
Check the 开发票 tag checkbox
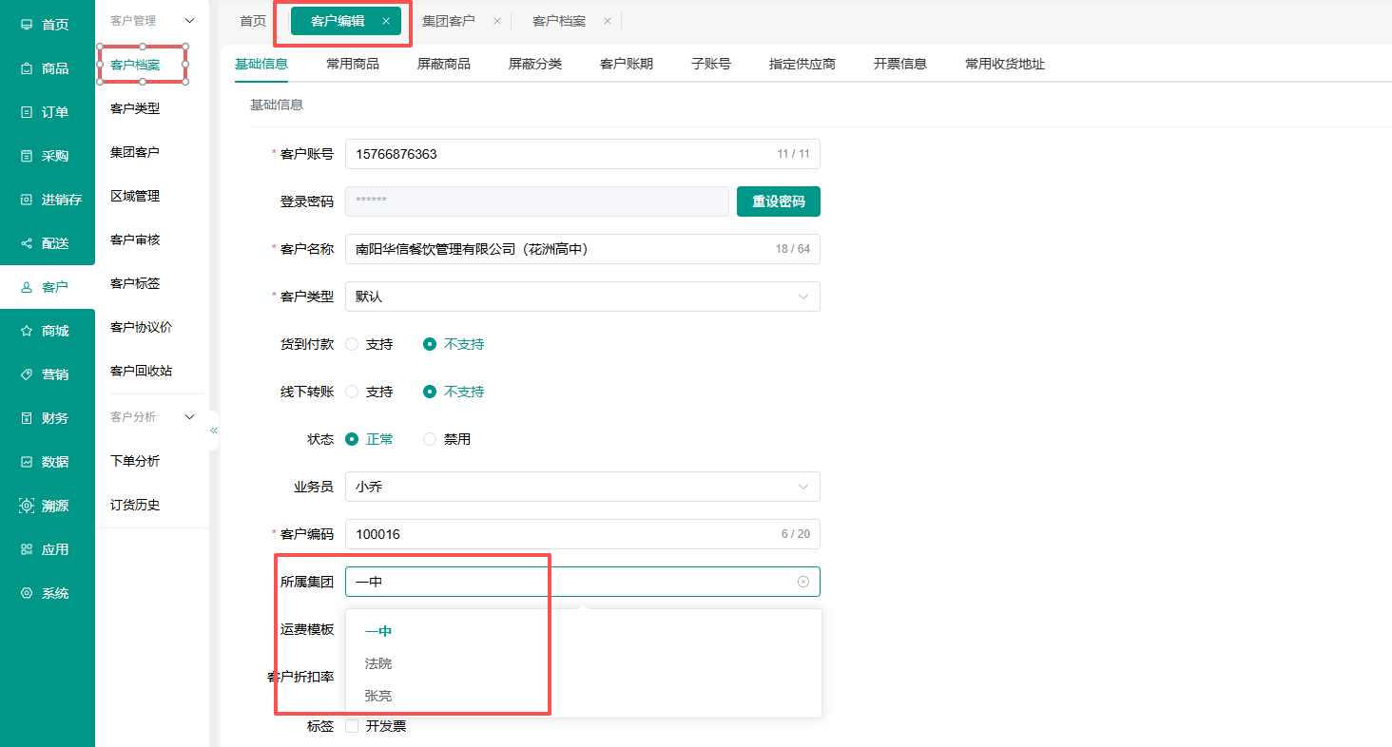point(352,726)
